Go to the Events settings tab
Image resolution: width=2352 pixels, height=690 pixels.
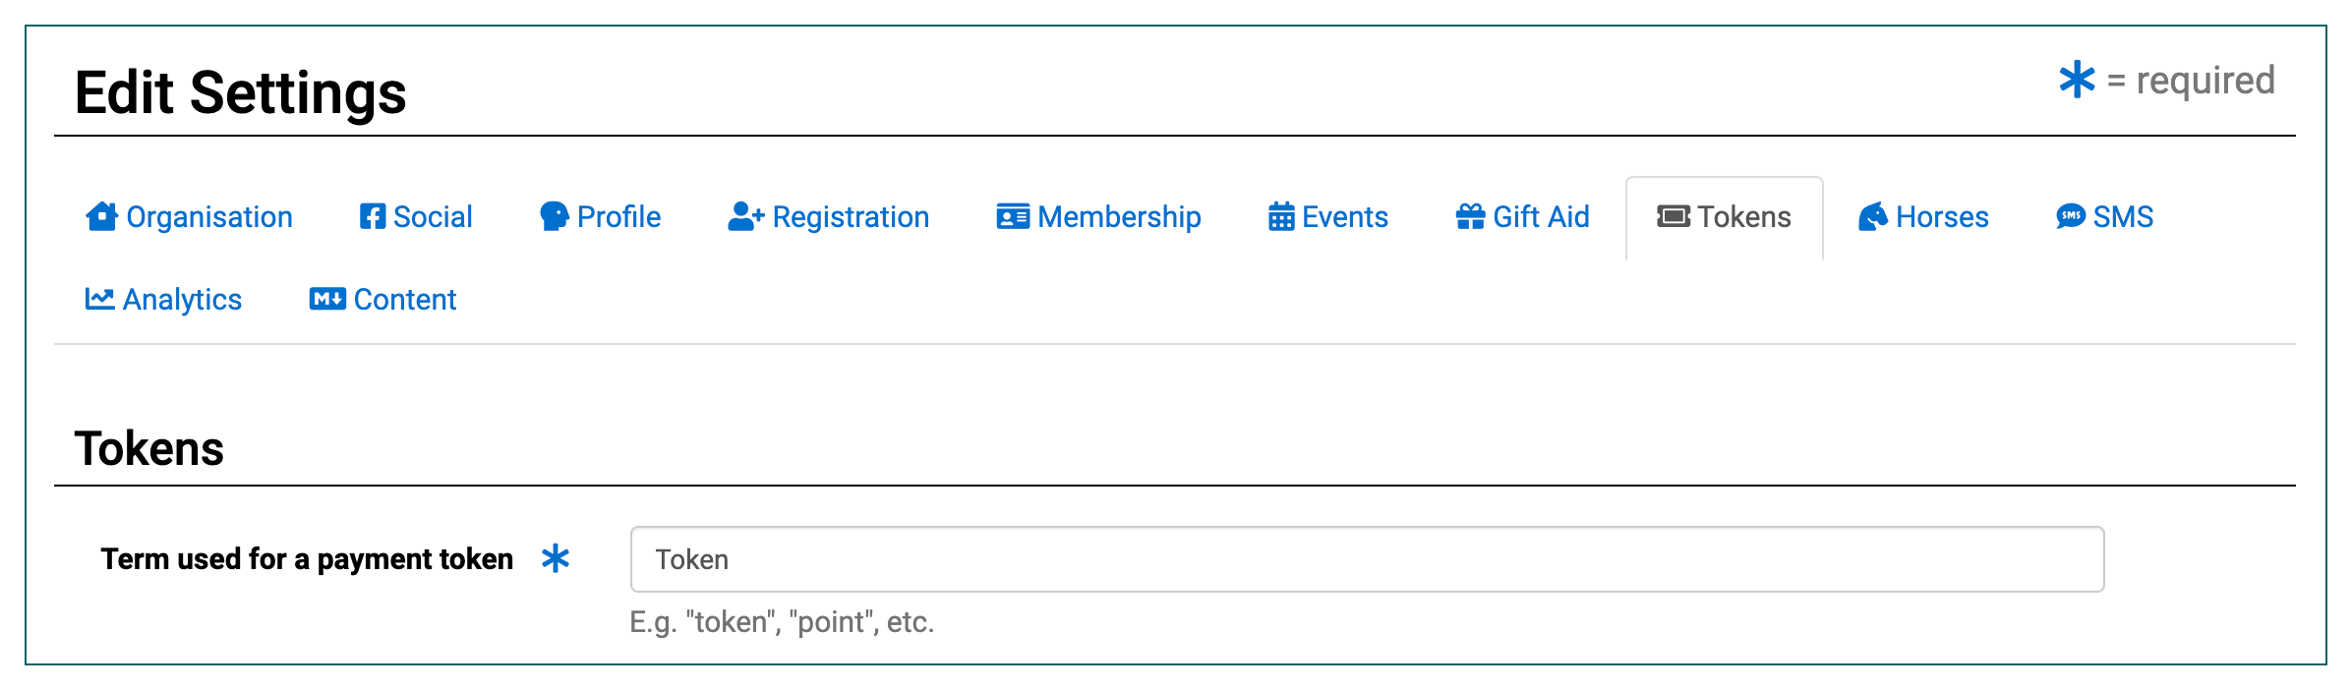(x=1344, y=217)
